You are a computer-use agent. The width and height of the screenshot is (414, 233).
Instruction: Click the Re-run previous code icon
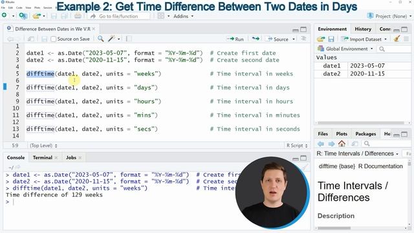(256, 39)
